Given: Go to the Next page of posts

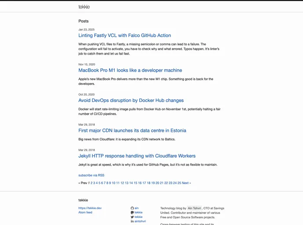Looking at the screenshot, I should pos(186,183).
